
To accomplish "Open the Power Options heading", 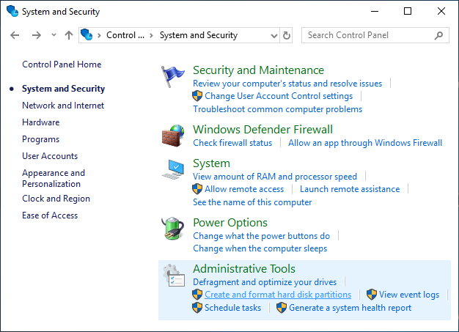I will pyautogui.click(x=230, y=223).
